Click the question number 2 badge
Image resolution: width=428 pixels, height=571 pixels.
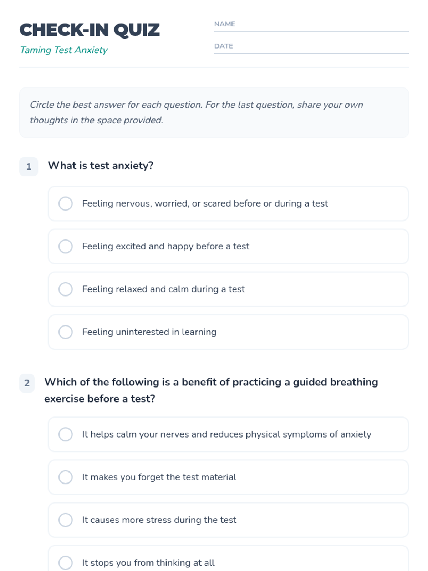coord(27,383)
